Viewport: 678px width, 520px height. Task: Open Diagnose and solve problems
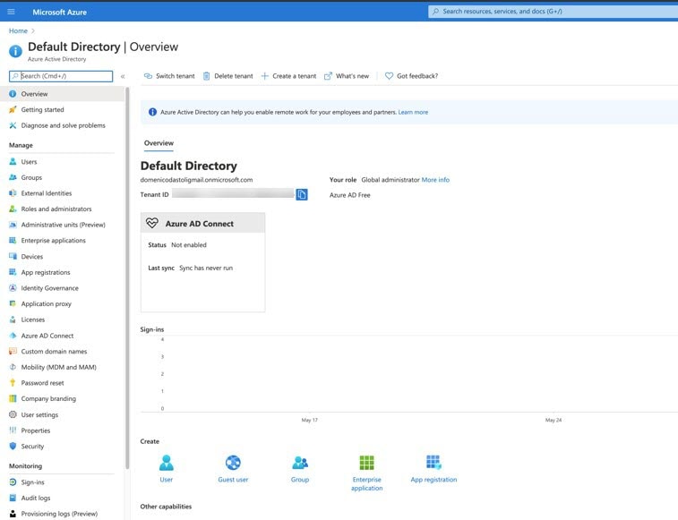click(x=62, y=125)
